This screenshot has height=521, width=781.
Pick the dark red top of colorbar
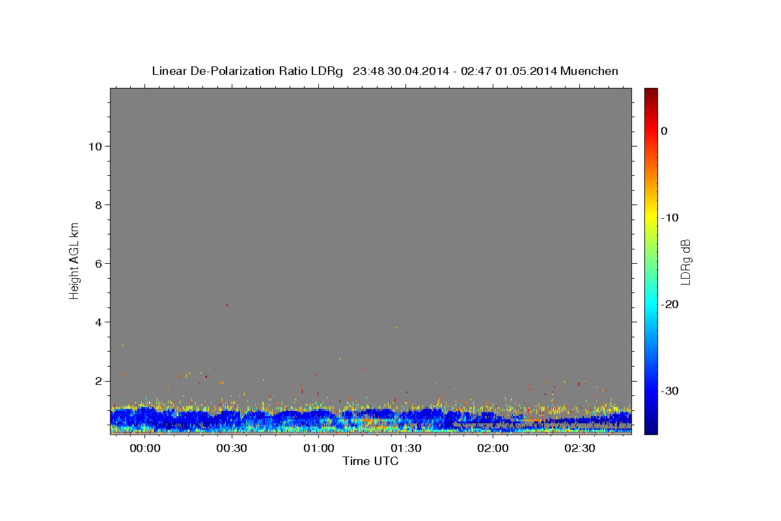tap(651, 91)
